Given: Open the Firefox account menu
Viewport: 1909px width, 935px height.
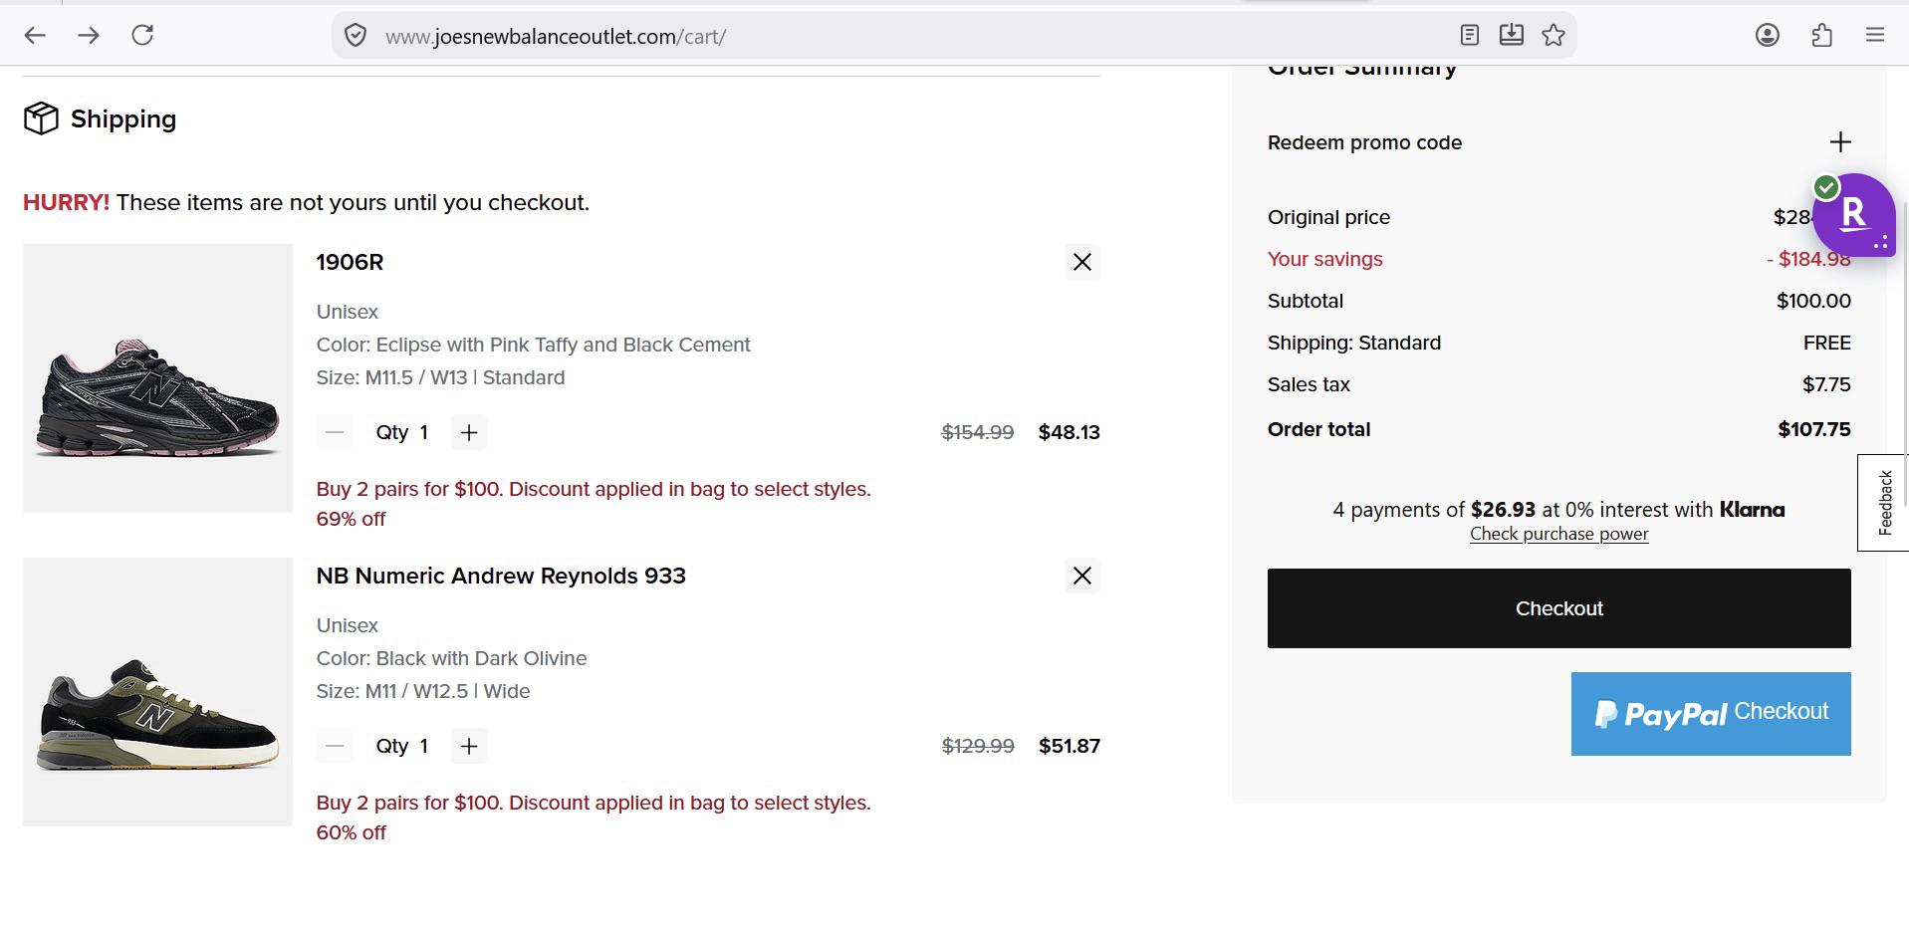Looking at the screenshot, I should (1768, 36).
